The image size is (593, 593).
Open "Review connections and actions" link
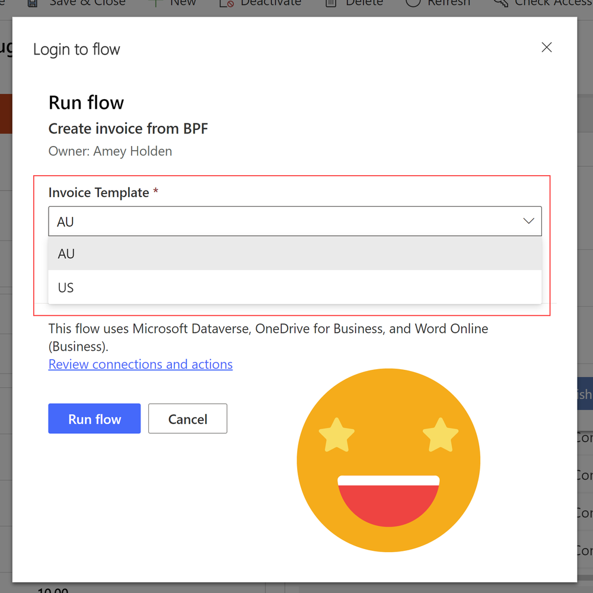pyautogui.click(x=141, y=364)
